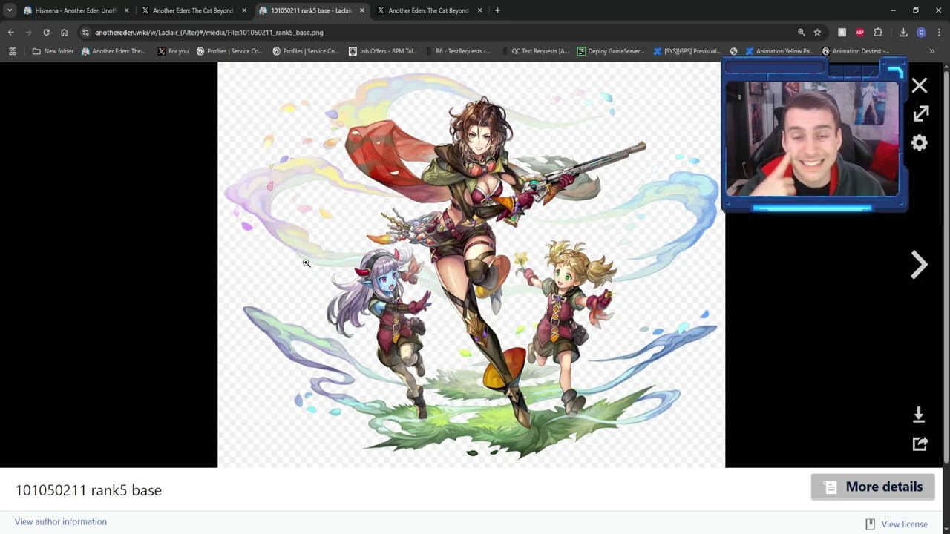View site information for anothereden.wiki

point(85,33)
